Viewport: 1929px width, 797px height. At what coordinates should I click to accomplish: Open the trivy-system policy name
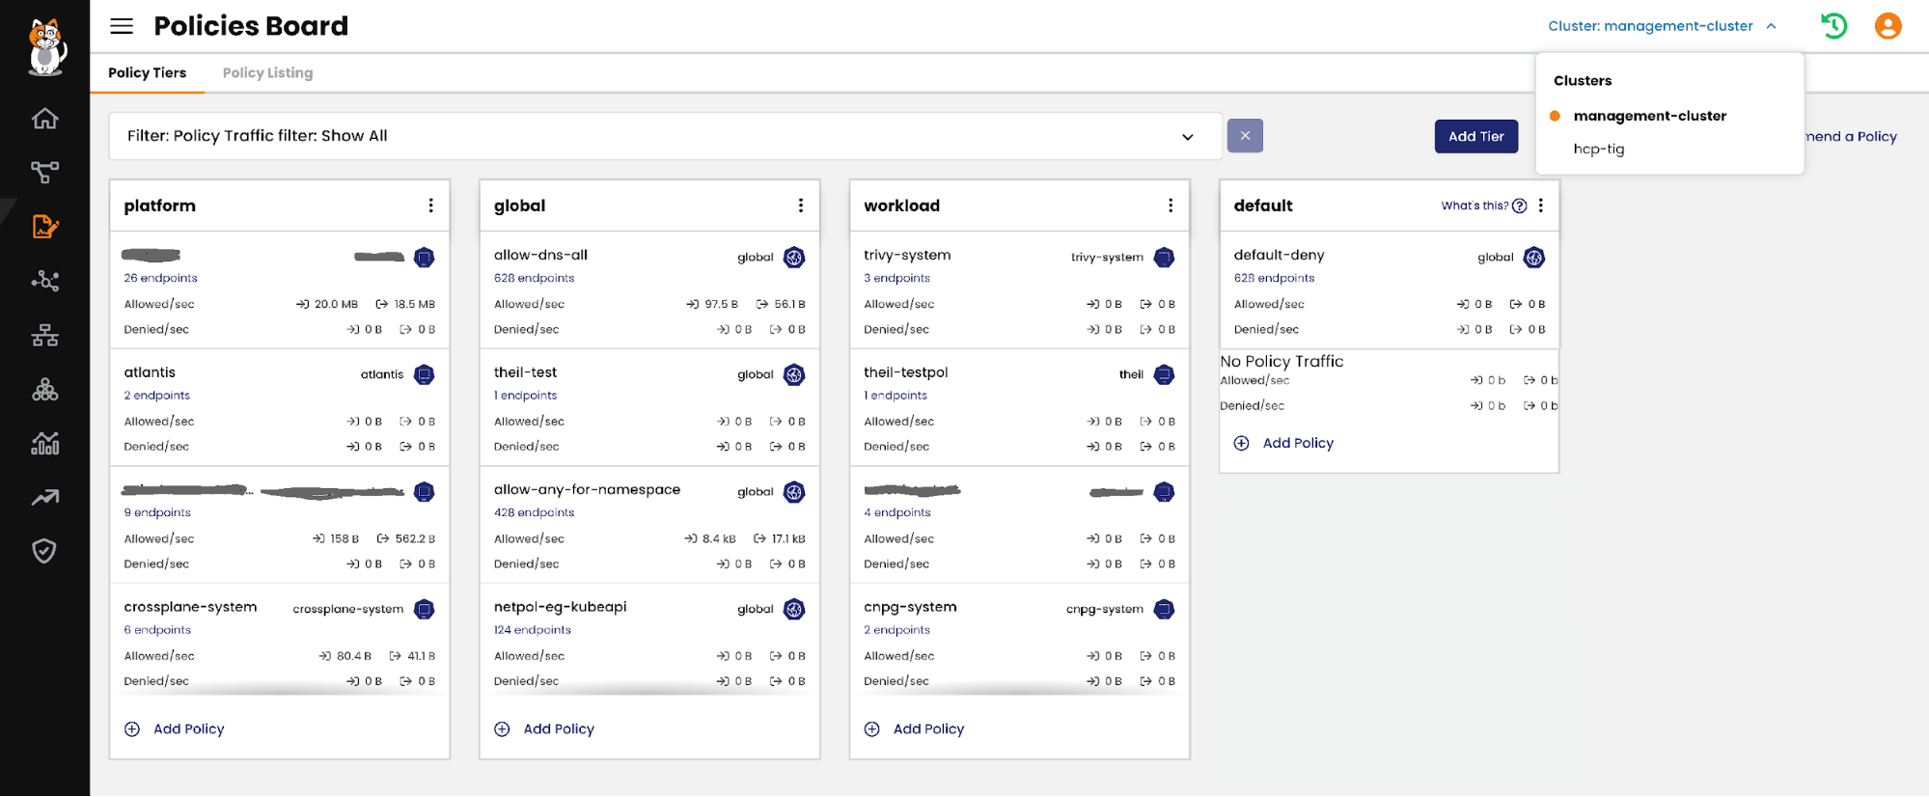click(907, 256)
